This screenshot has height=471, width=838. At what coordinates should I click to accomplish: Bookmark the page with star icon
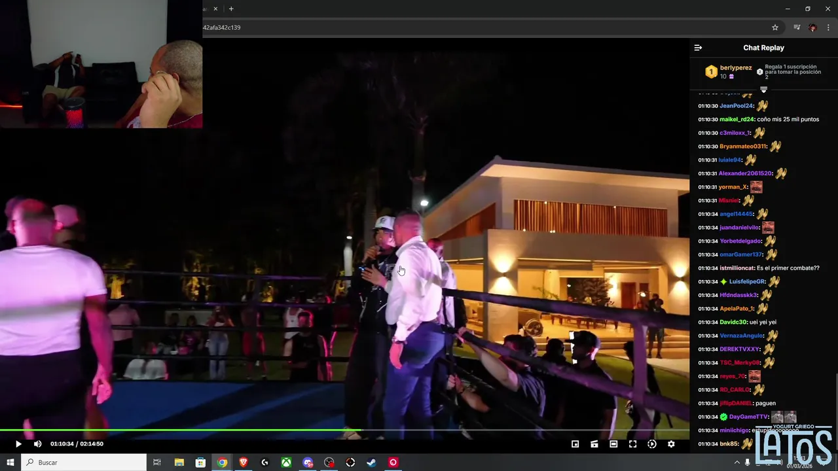(x=775, y=27)
